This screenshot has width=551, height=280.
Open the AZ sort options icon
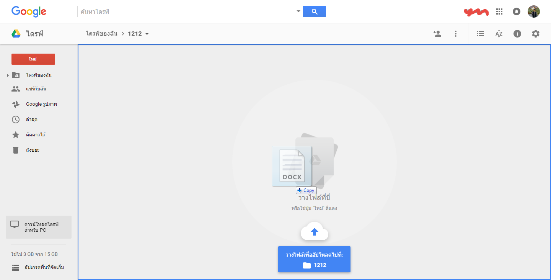(x=499, y=34)
